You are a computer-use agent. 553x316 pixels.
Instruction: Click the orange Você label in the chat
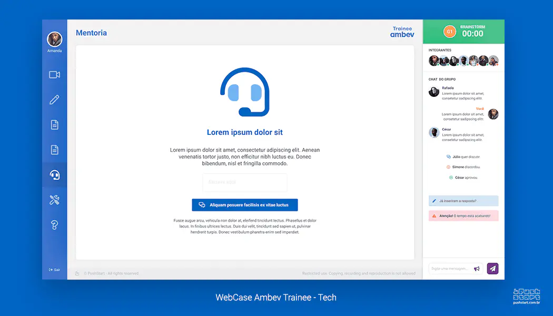[480, 108]
